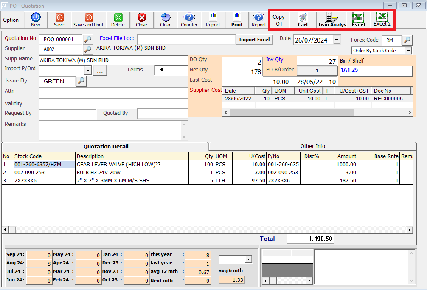Click the avg 6 mth value 1.33
This screenshot has height=290, width=427.
pyautogui.click(x=232, y=280)
